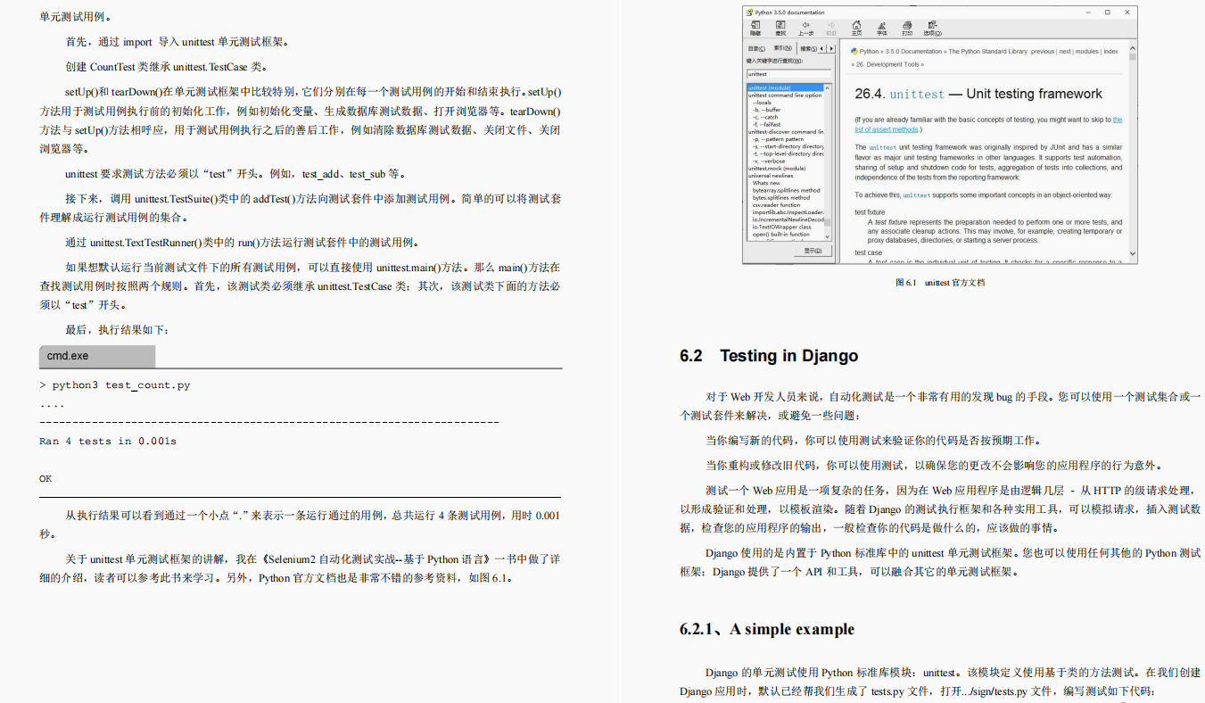
Task: Select the "-v, --verbose" index entry
Action: (x=768, y=161)
